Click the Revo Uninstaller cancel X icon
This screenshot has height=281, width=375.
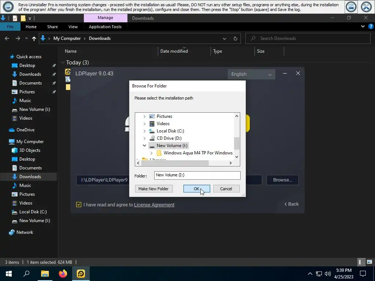[366, 7]
